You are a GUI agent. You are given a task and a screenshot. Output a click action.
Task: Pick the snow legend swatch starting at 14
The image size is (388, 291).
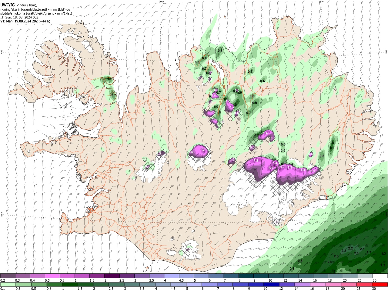point(306,276)
